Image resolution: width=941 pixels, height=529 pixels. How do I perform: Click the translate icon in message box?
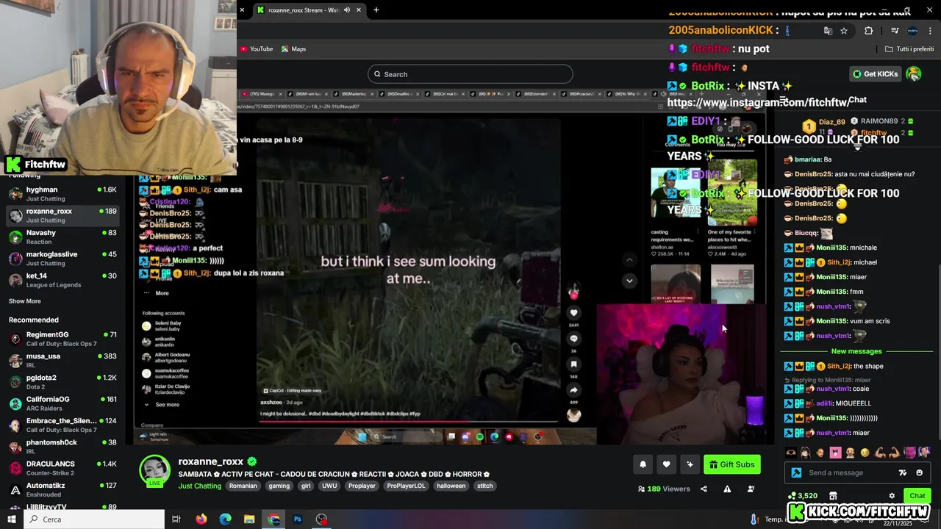coord(903,472)
